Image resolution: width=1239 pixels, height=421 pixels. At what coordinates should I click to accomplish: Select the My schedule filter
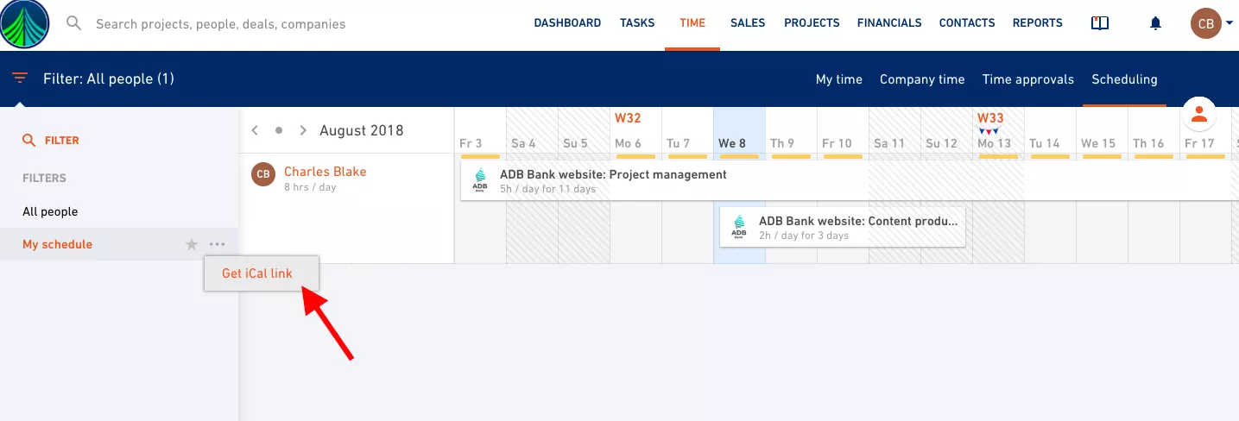coord(57,244)
